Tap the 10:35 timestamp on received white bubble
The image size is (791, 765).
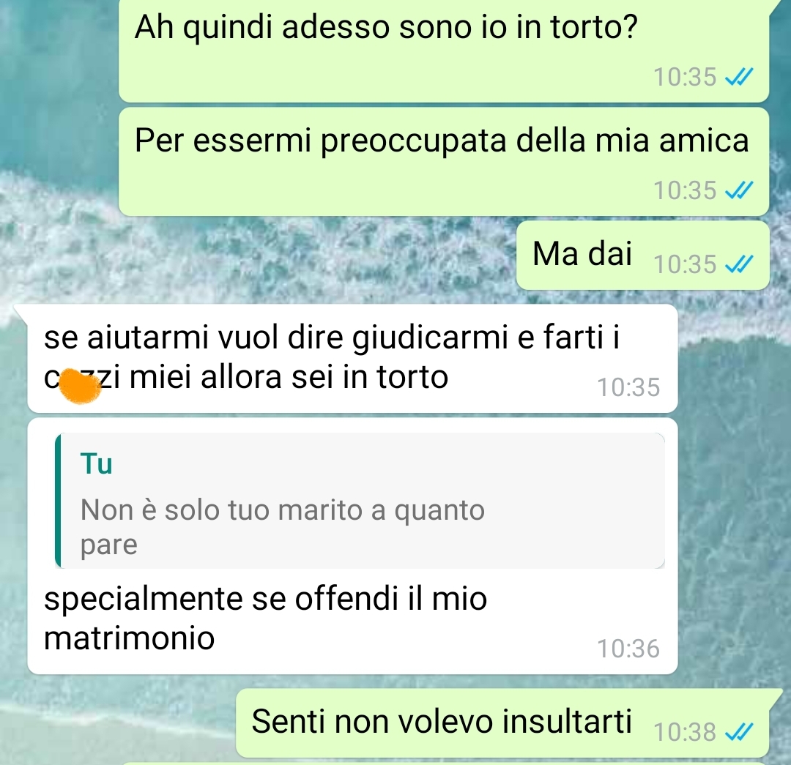[628, 387]
